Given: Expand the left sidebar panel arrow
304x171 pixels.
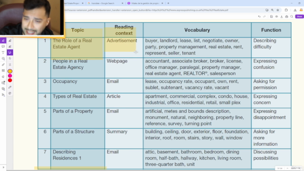Looking at the screenshot, I should 3,167.
